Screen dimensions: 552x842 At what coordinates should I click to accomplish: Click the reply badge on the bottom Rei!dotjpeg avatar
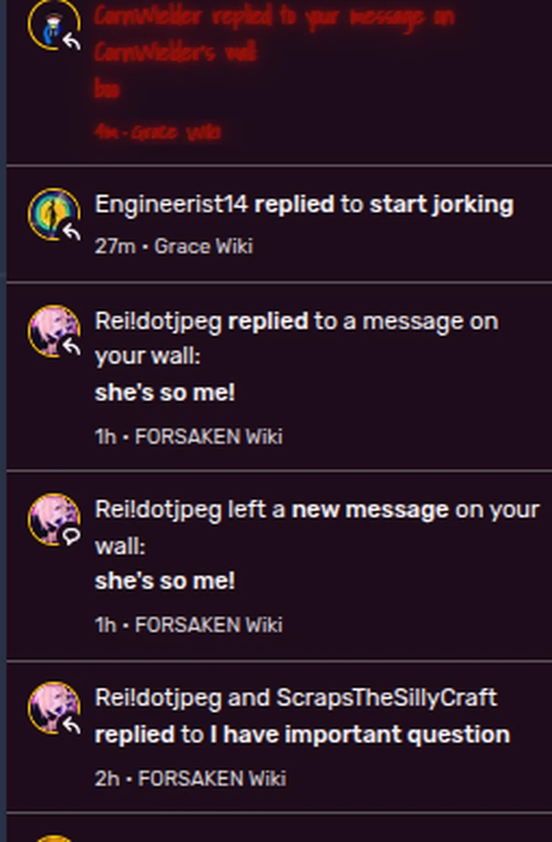(69, 724)
